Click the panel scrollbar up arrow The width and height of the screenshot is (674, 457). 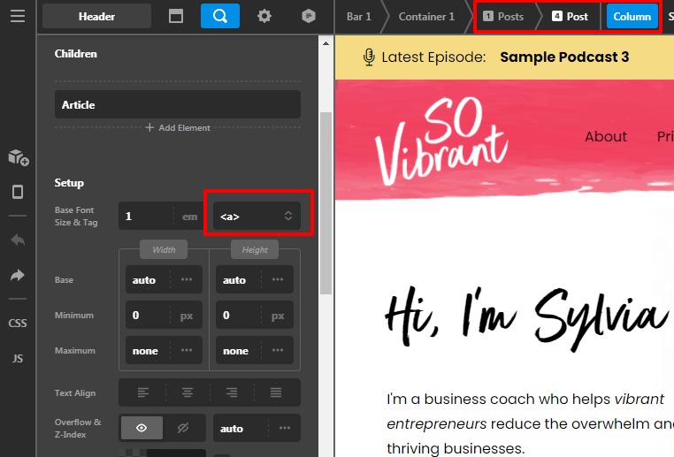point(326,43)
